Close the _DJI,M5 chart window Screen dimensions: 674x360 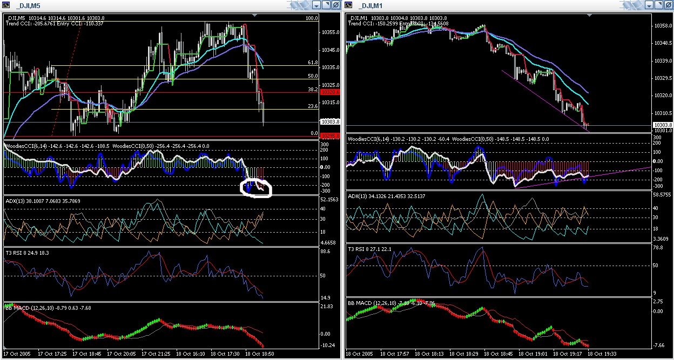click(335, 5)
